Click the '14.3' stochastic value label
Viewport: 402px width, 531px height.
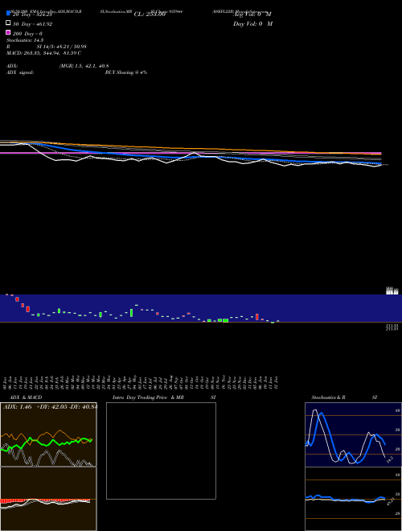(390, 459)
